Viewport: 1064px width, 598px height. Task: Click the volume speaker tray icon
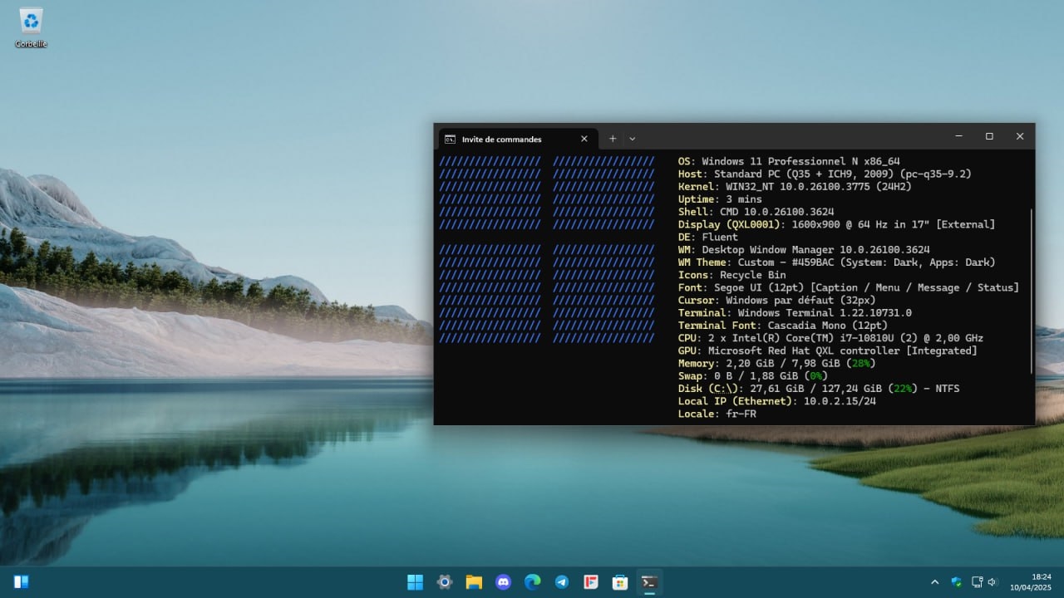coord(993,582)
